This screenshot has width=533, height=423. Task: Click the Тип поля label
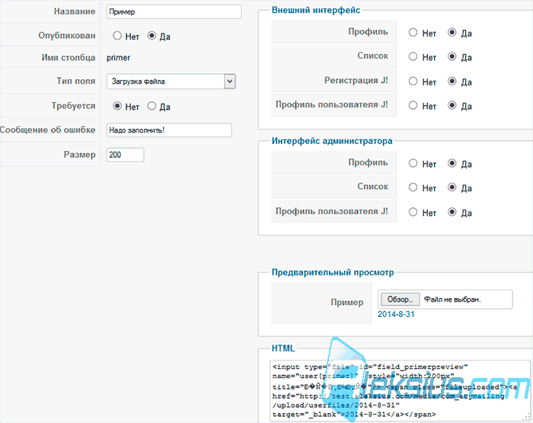click(76, 81)
